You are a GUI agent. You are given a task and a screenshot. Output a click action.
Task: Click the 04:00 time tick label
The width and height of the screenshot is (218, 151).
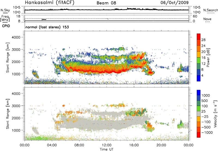[52, 145]
